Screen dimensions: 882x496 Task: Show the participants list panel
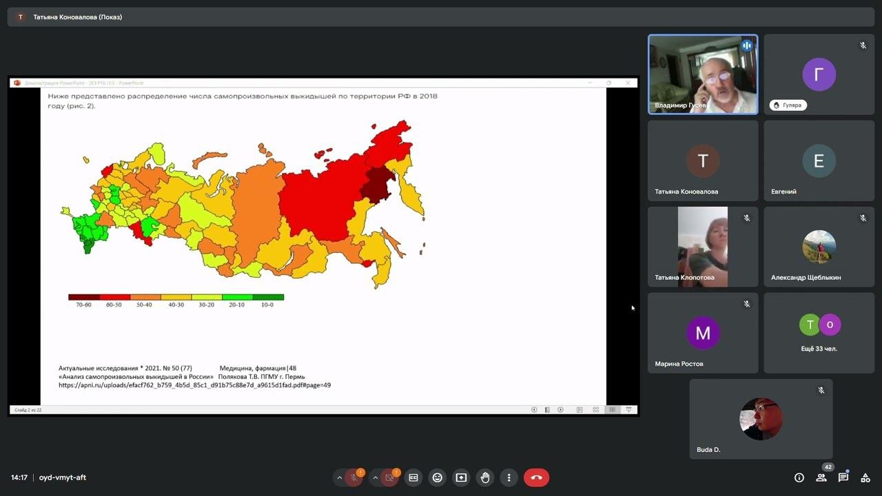(x=821, y=477)
